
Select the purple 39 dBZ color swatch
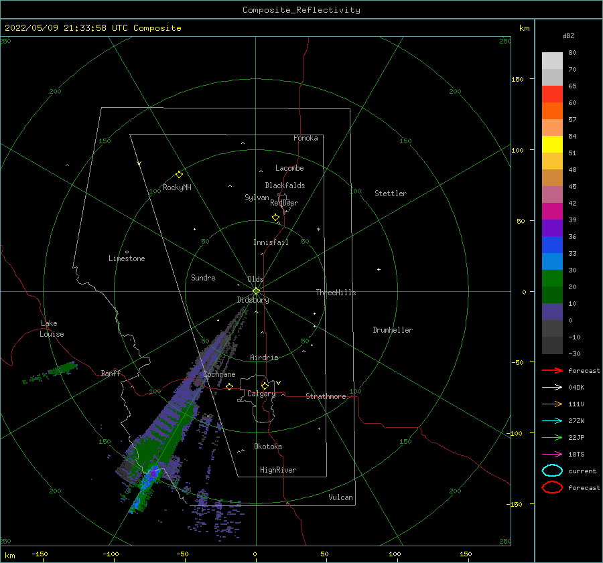click(x=552, y=228)
